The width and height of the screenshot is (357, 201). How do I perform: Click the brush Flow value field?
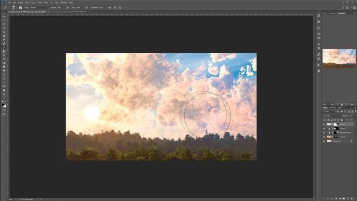[79, 7]
